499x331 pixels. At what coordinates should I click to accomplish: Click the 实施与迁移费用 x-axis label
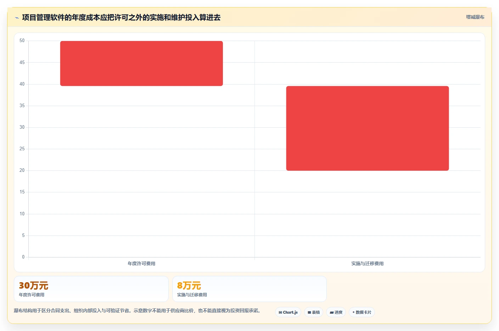[x=368, y=263]
